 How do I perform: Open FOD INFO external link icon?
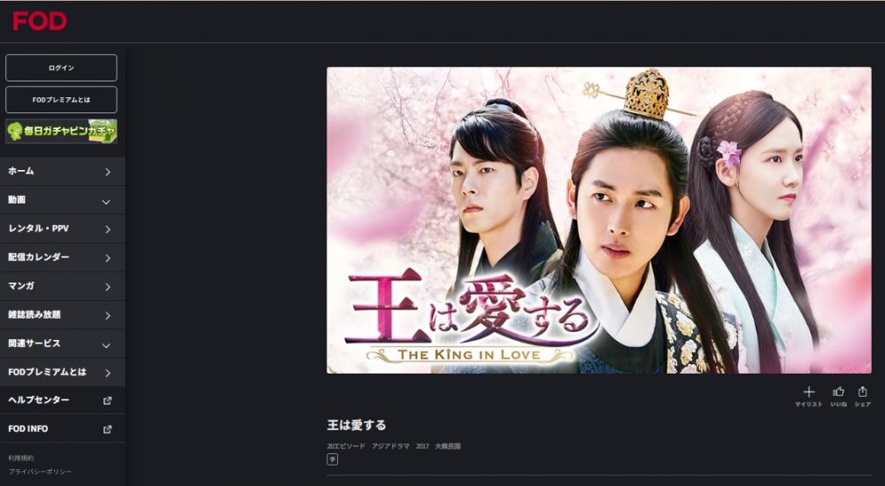coord(107,429)
